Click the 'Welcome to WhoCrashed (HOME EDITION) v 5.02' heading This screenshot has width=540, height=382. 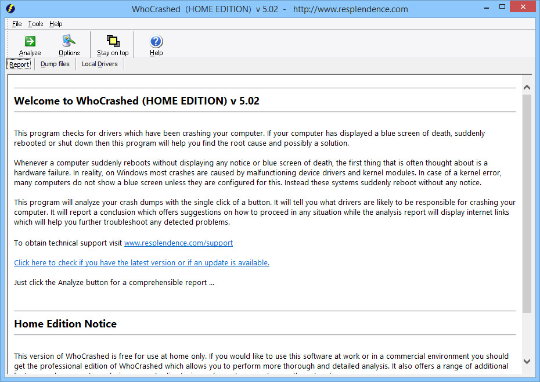[x=136, y=101]
